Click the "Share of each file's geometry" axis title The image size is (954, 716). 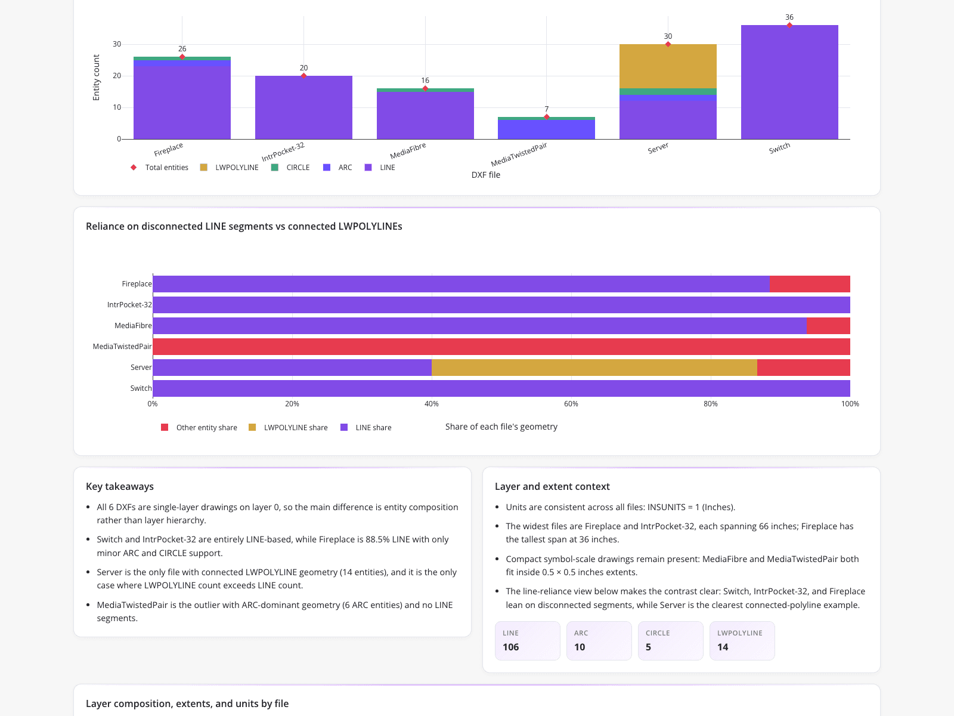pyautogui.click(x=501, y=427)
